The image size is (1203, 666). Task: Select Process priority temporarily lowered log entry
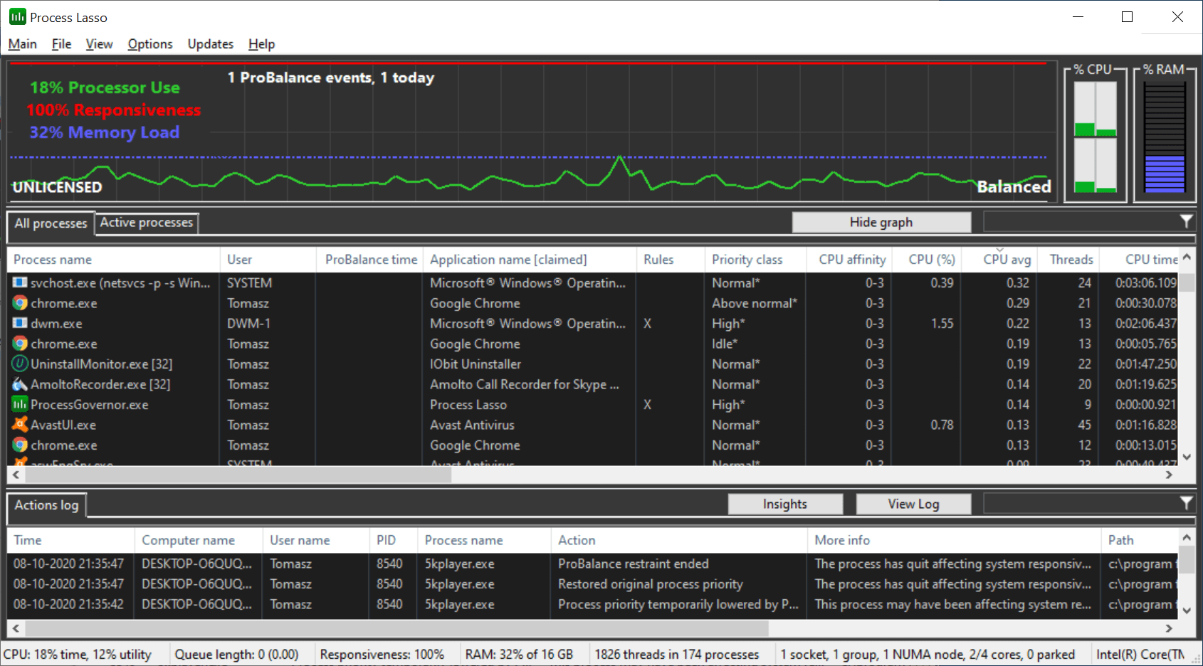click(x=592, y=604)
